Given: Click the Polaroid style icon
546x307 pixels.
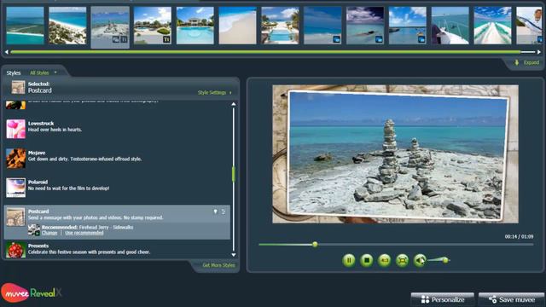Looking at the screenshot, I should click(x=15, y=188).
